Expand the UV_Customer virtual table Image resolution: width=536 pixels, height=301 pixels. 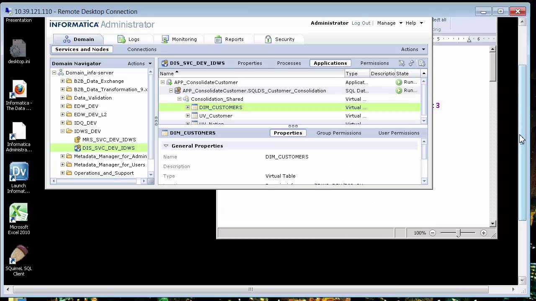pyautogui.click(x=188, y=116)
